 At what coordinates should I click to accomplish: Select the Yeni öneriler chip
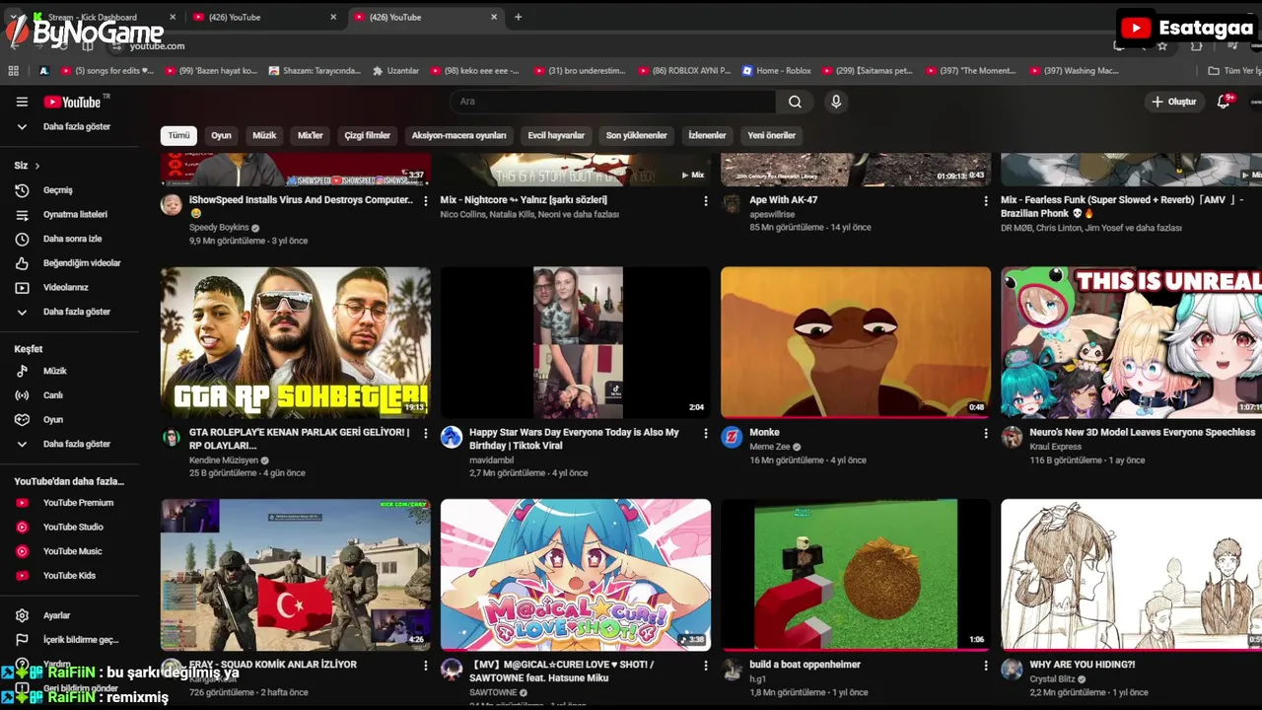coord(771,135)
